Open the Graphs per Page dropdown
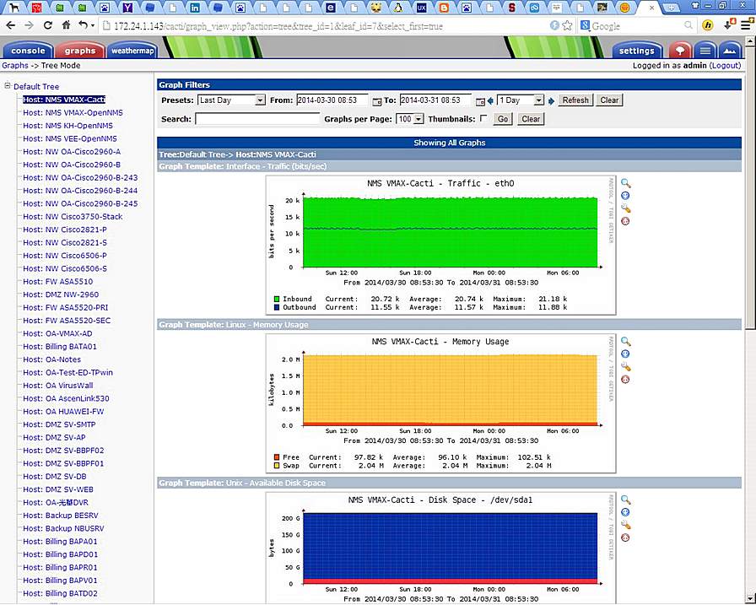Viewport: 756px width, 605px height. (x=409, y=119)
